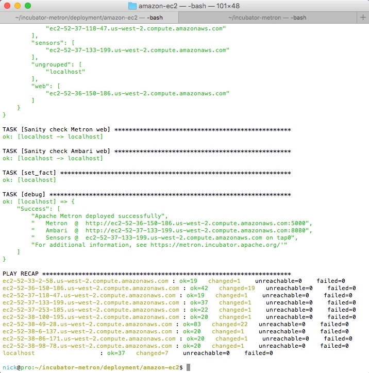Image resolution: width=369 pixels, height=373 pixels.
Task: Click the quoted "localhost" entry under ungrouped
Action: 65,72
